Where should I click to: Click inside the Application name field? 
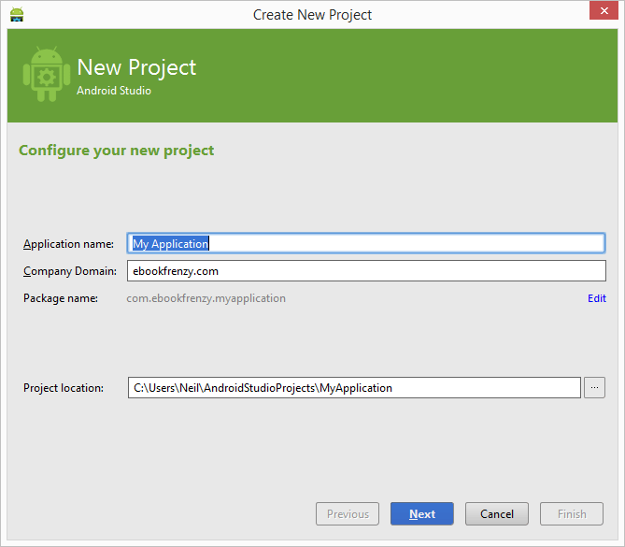pyautogui.click(x=367, y=243)
